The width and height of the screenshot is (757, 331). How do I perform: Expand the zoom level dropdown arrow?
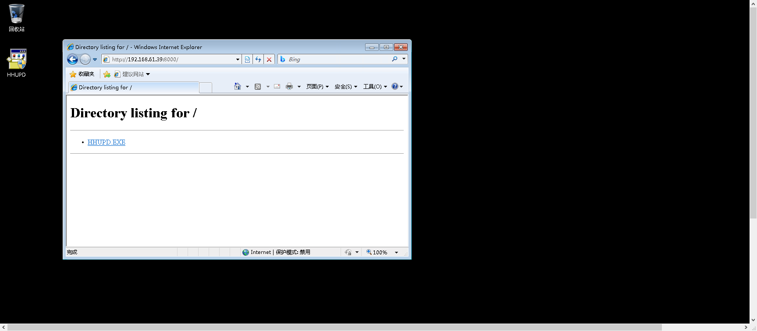pyautogui.click(x=396, y=253)
